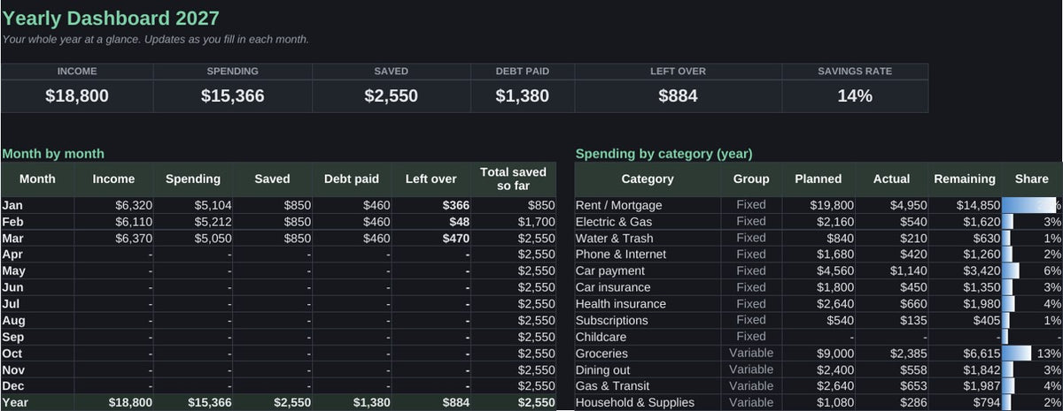This screenshot has height=411, width=1063.
Task: Select Subscriptions remaining $405
Action: pyautogui.click(x=965, y=320)
